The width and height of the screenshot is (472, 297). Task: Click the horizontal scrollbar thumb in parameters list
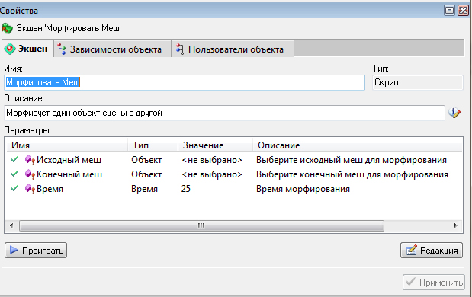coord(201,225)
